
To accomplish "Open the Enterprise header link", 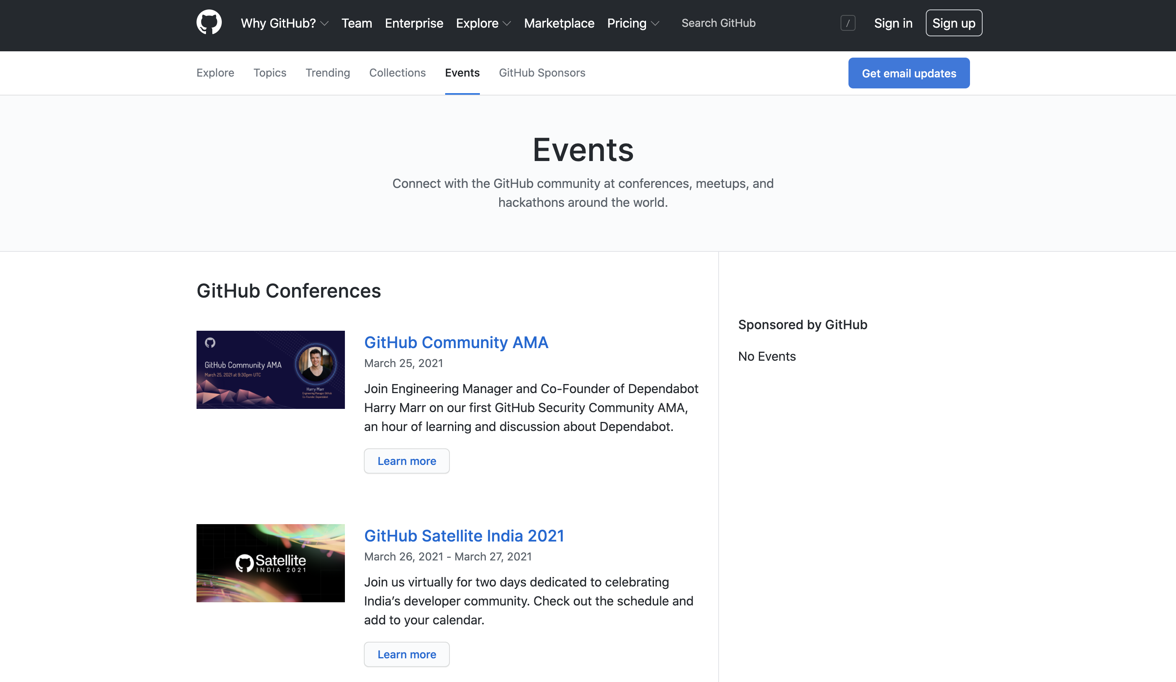I will (x=414, y=23).
